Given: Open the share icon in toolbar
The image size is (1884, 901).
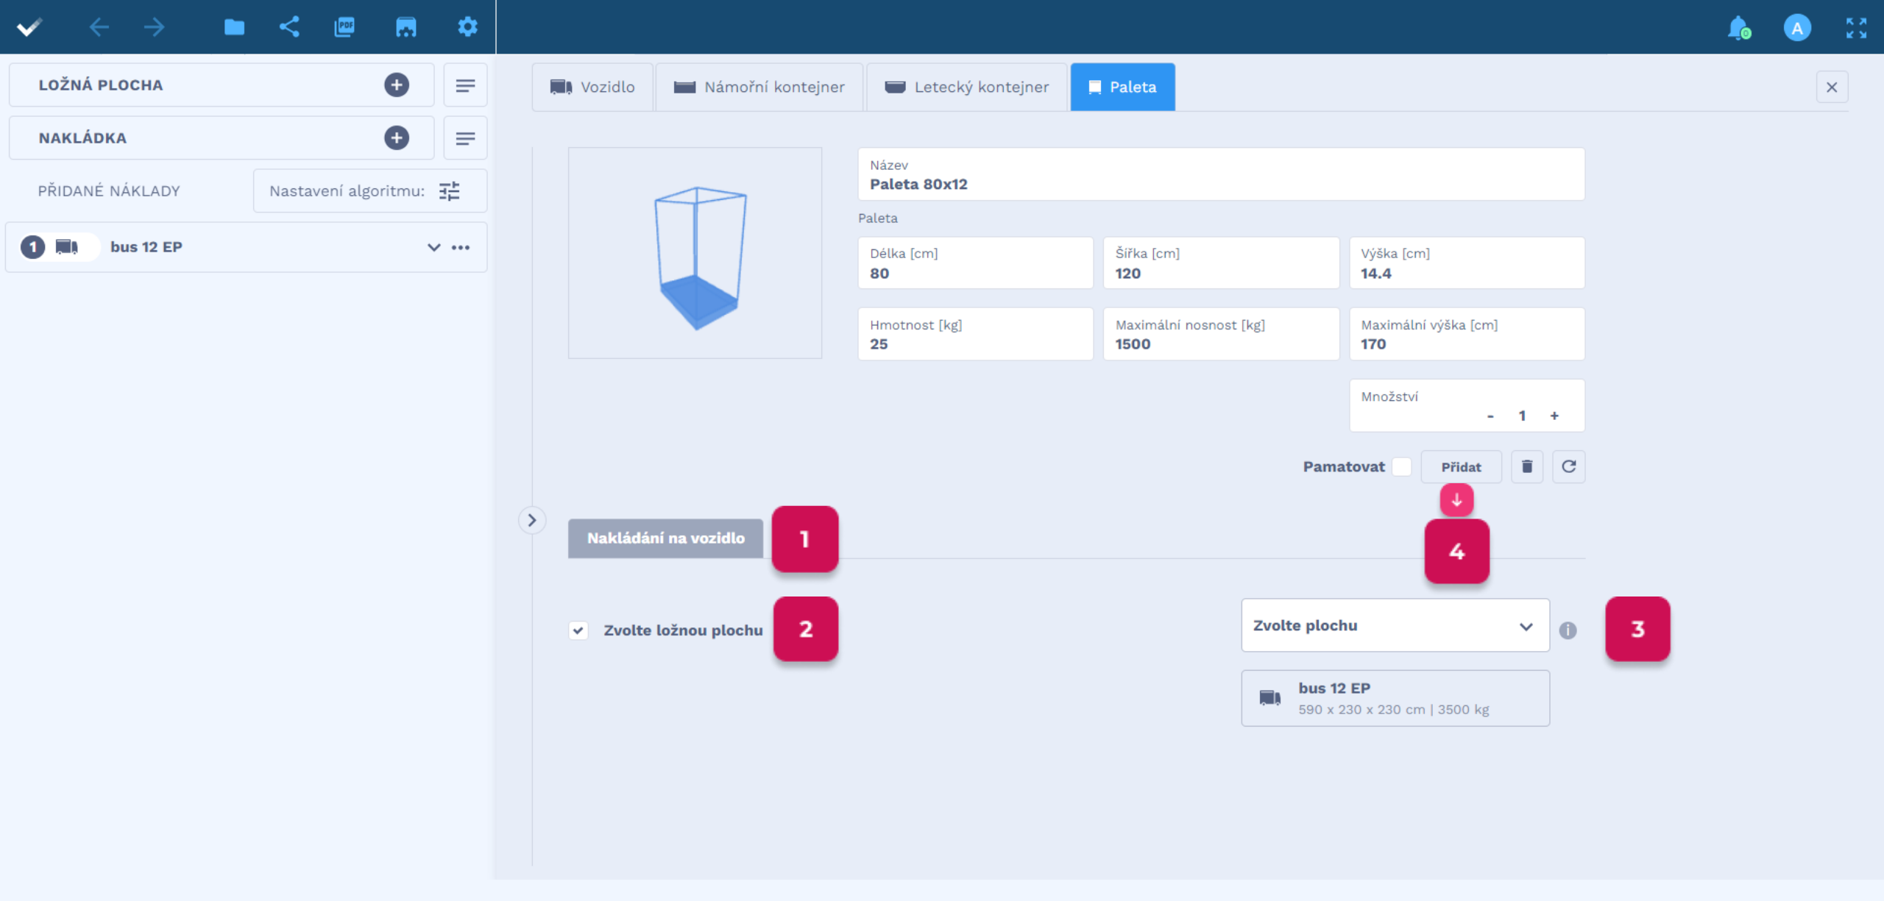Looking at the screenshot, I should point(289,27).
